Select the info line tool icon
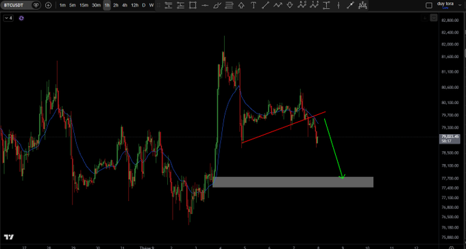This screenshot has height=249, width=466. point(351,5)
